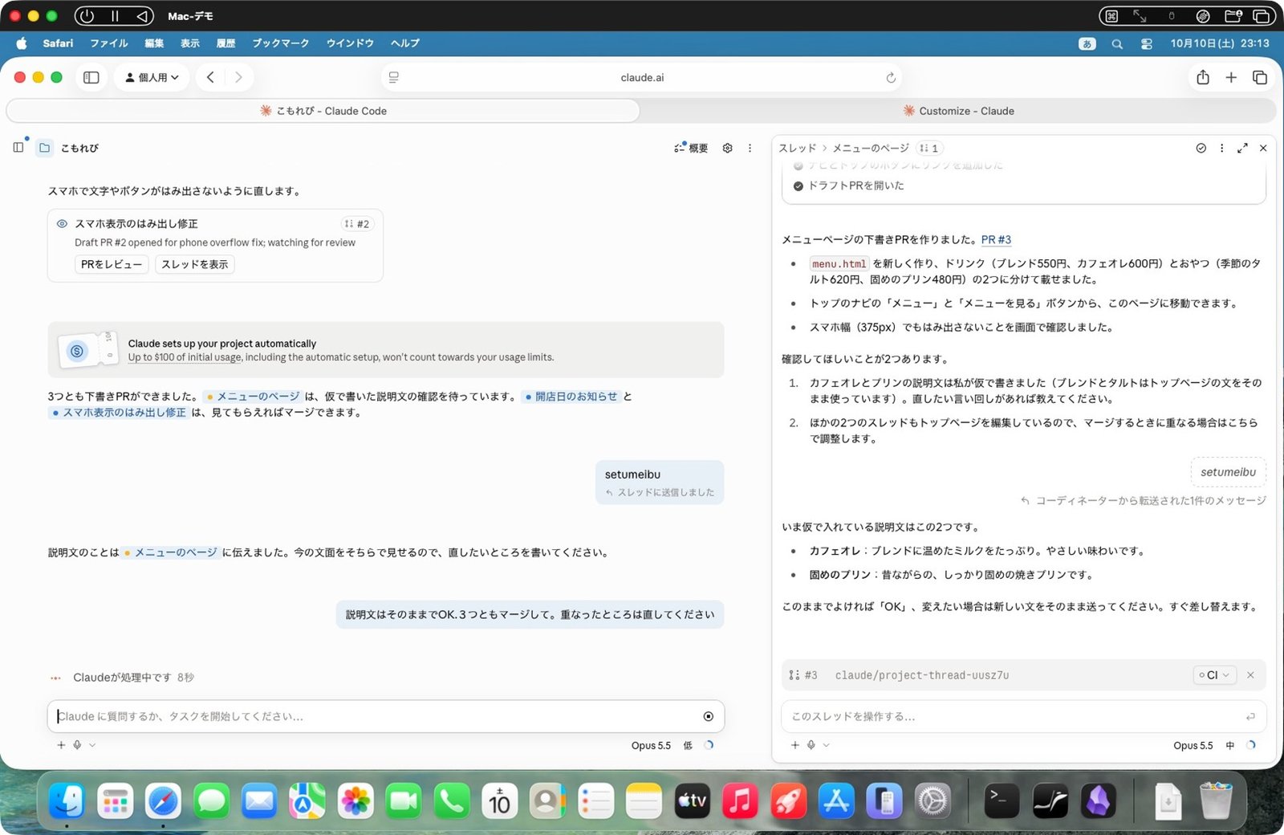Viewport: 1284px width, 835px height.
Task: Select the こもれび - Claude Code tab
Action: pos(323,111)
